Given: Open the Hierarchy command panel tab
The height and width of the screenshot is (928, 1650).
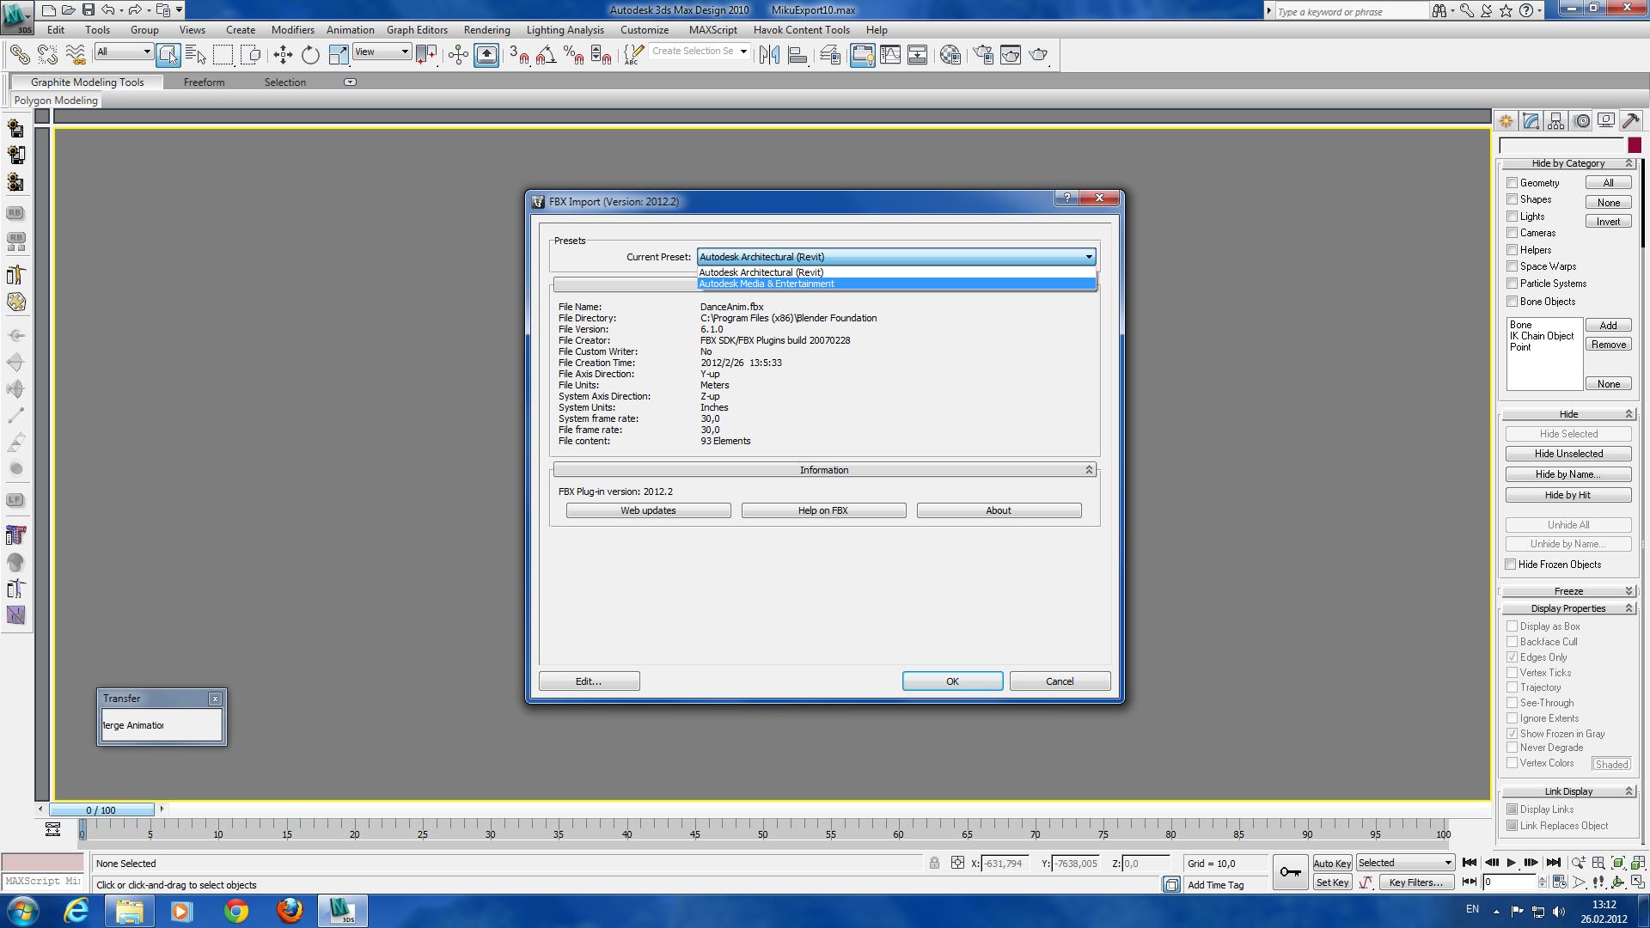Looking at the screenshot, I should [1555, 121].
